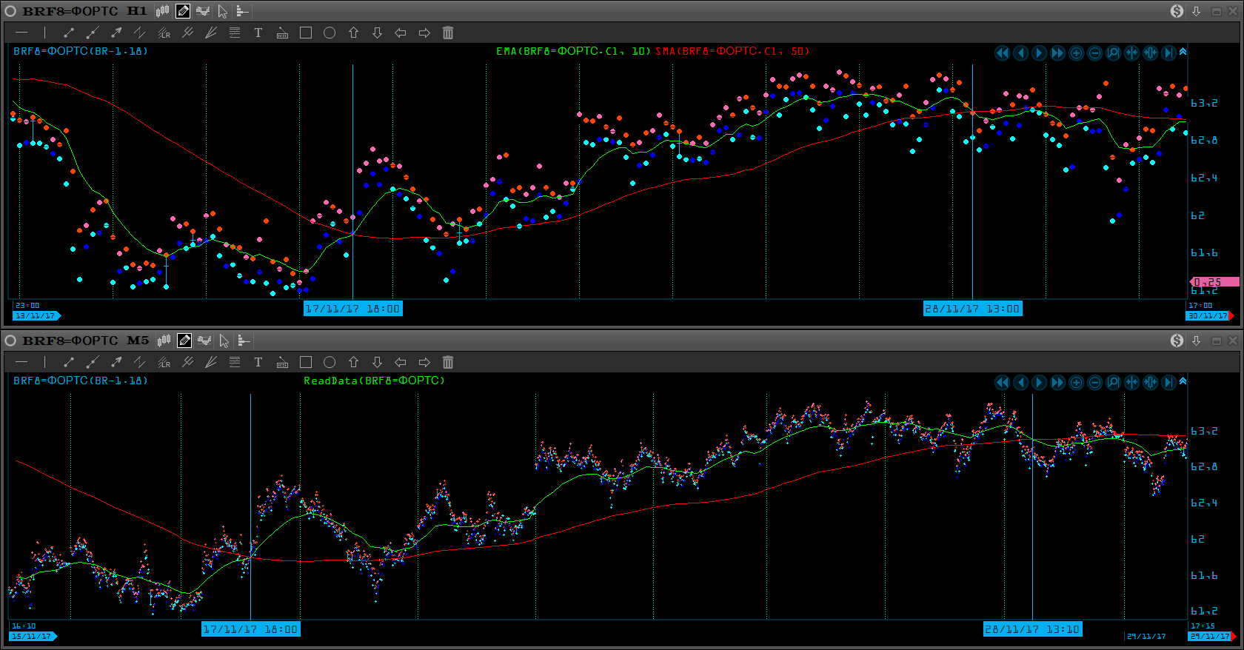This screenshot has height=650, width=1244.
Task: Toggle the circle indicator beside BRF8 H1 title
Action: click(10, 11)
